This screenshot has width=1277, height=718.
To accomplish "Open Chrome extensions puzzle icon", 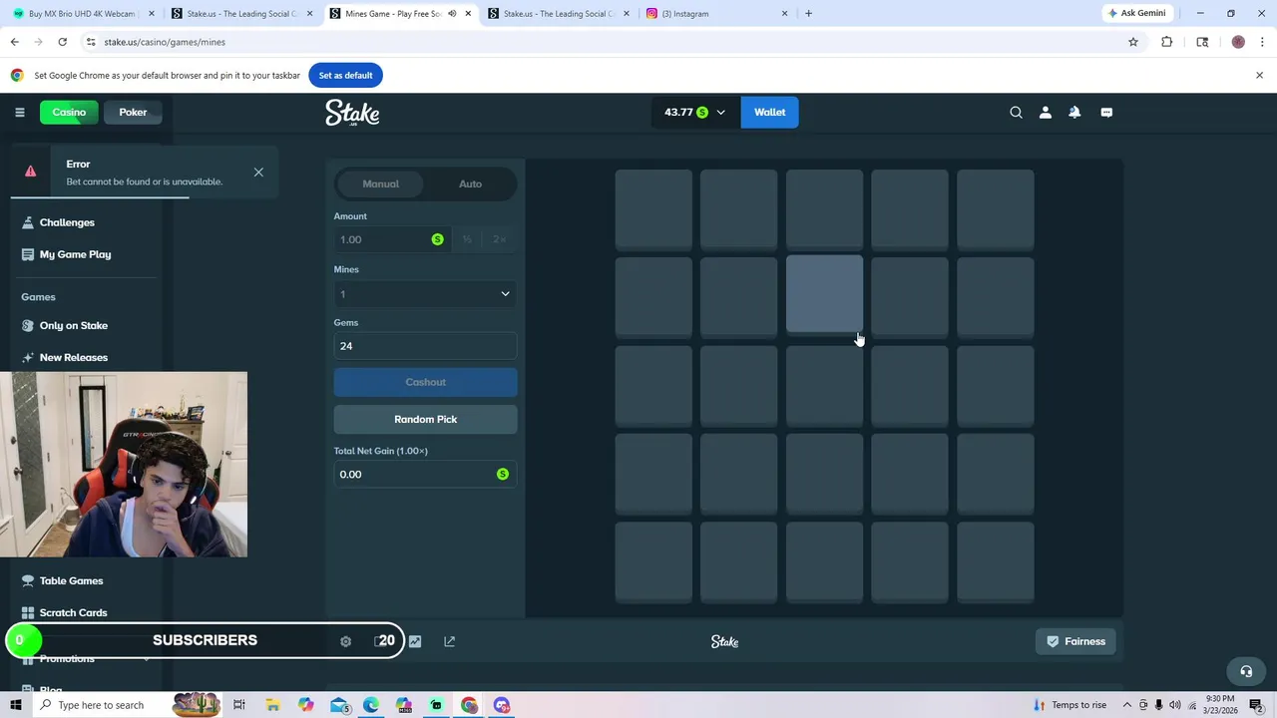I will [x=1166, y=42].
